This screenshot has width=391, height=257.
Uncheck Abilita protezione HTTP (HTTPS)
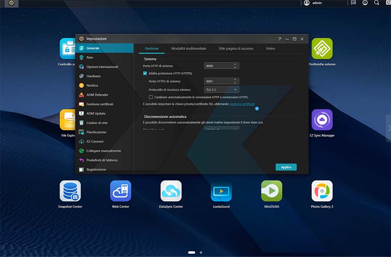coord(145,73)
